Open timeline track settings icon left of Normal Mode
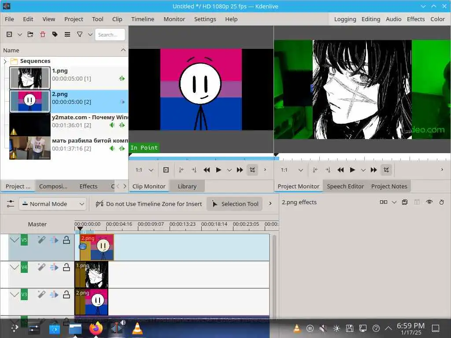Screen dimensions: 451x338 tap(11, 204)
